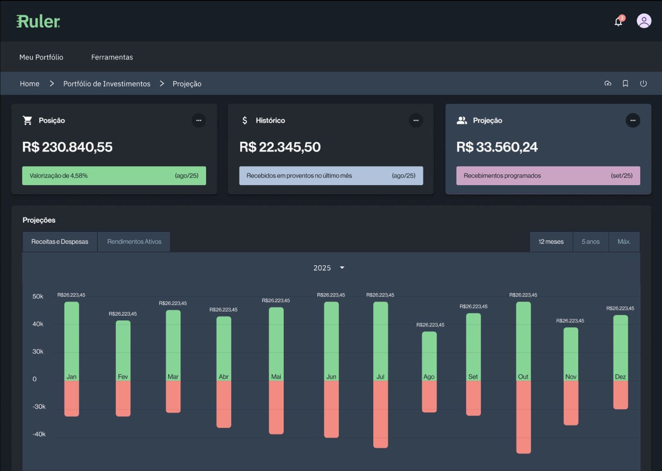Image resolution: width=662 pixels, height=471 pixels.
Task: Navigate to Home via breadcrumb
Action: click(29, 83)
